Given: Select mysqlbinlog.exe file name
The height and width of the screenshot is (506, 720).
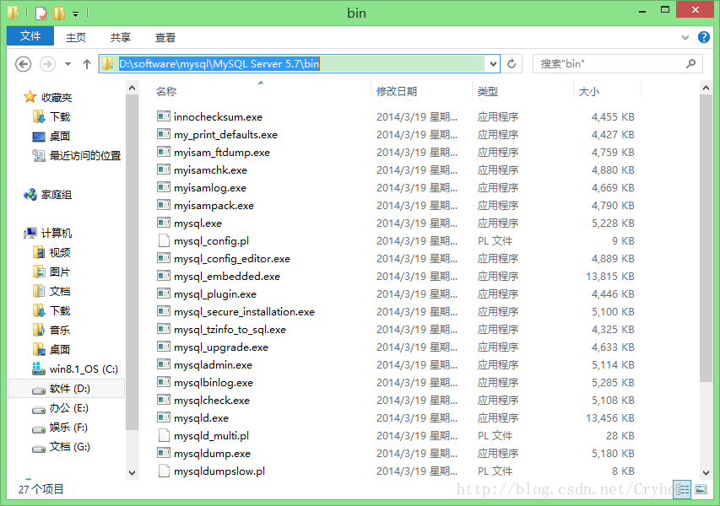Looking at the screenshot, I should click(x=214, y=383).
